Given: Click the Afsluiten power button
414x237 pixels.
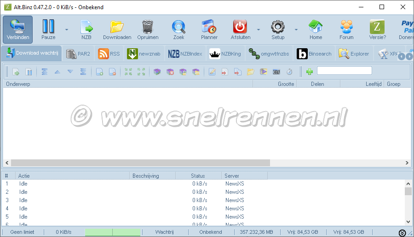Looking at the screenshot, I should [x=240, y=29].
